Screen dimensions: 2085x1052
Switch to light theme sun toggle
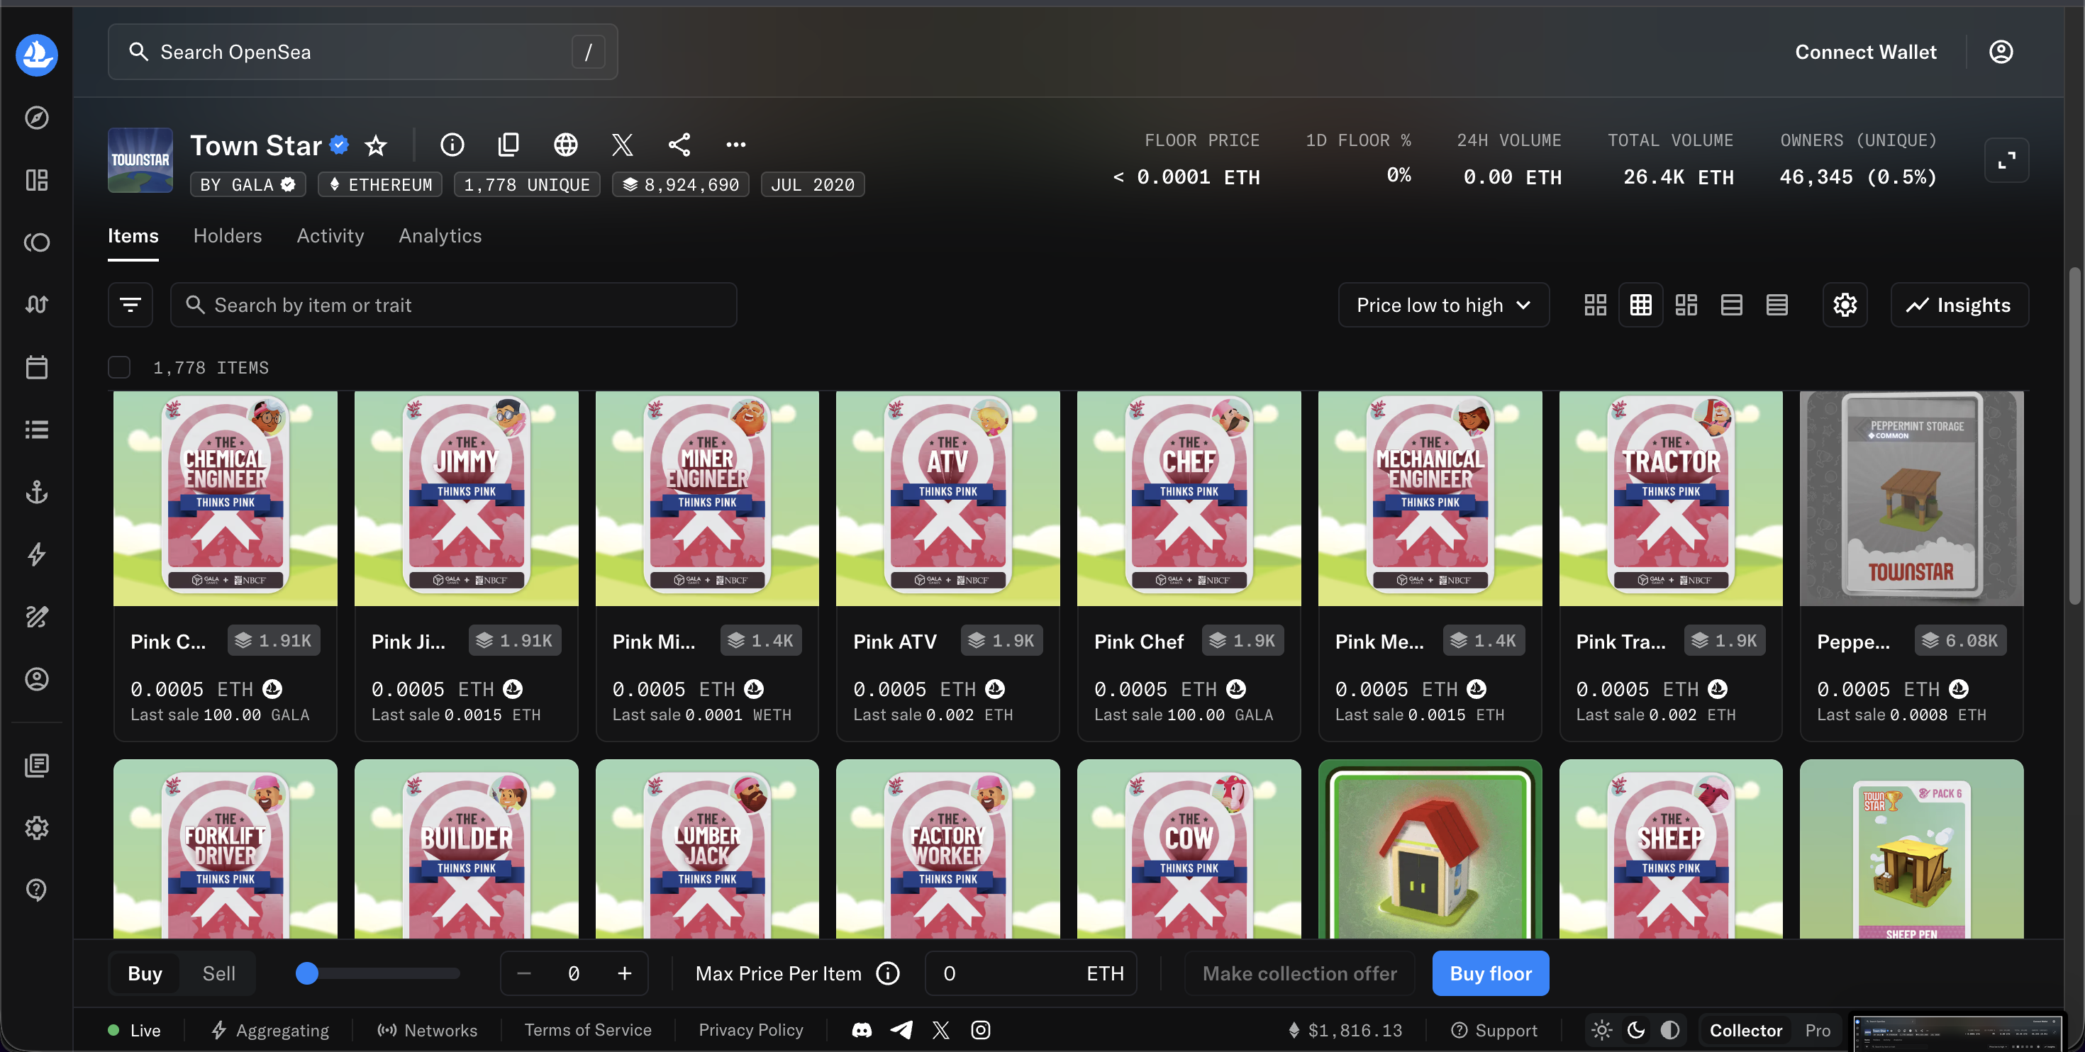pos(1601,1030)
